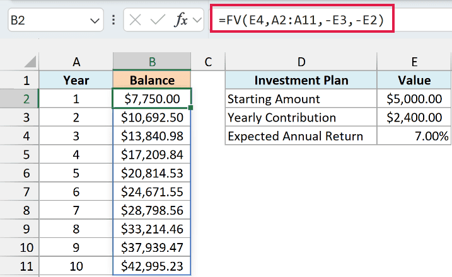Select row 2 header
This screenshot has width=452, height=277.
click(x=20, y=99)
